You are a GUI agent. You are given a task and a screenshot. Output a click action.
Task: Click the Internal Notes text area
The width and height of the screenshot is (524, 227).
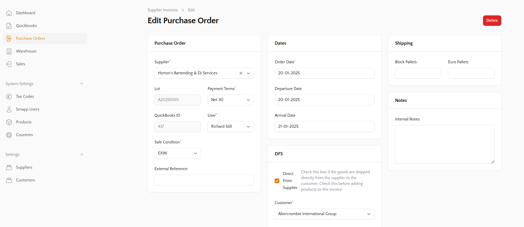tap(445, 144)
